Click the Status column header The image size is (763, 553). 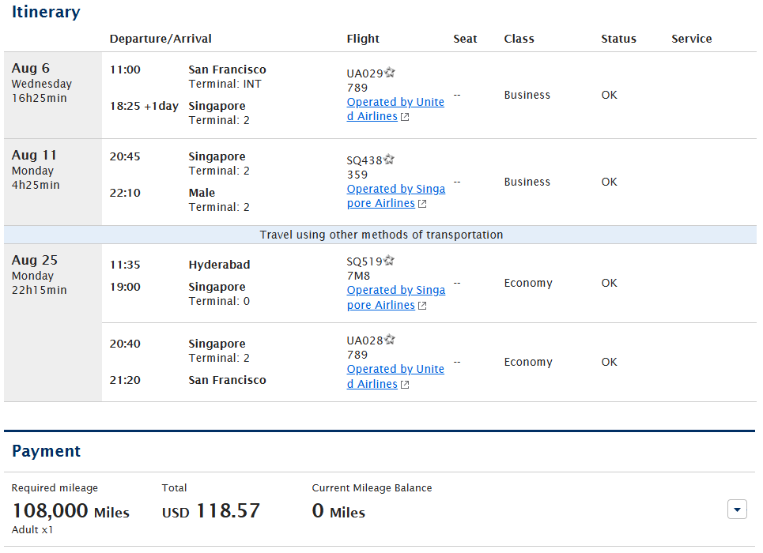pyautogui.click(x=618, y=39)
